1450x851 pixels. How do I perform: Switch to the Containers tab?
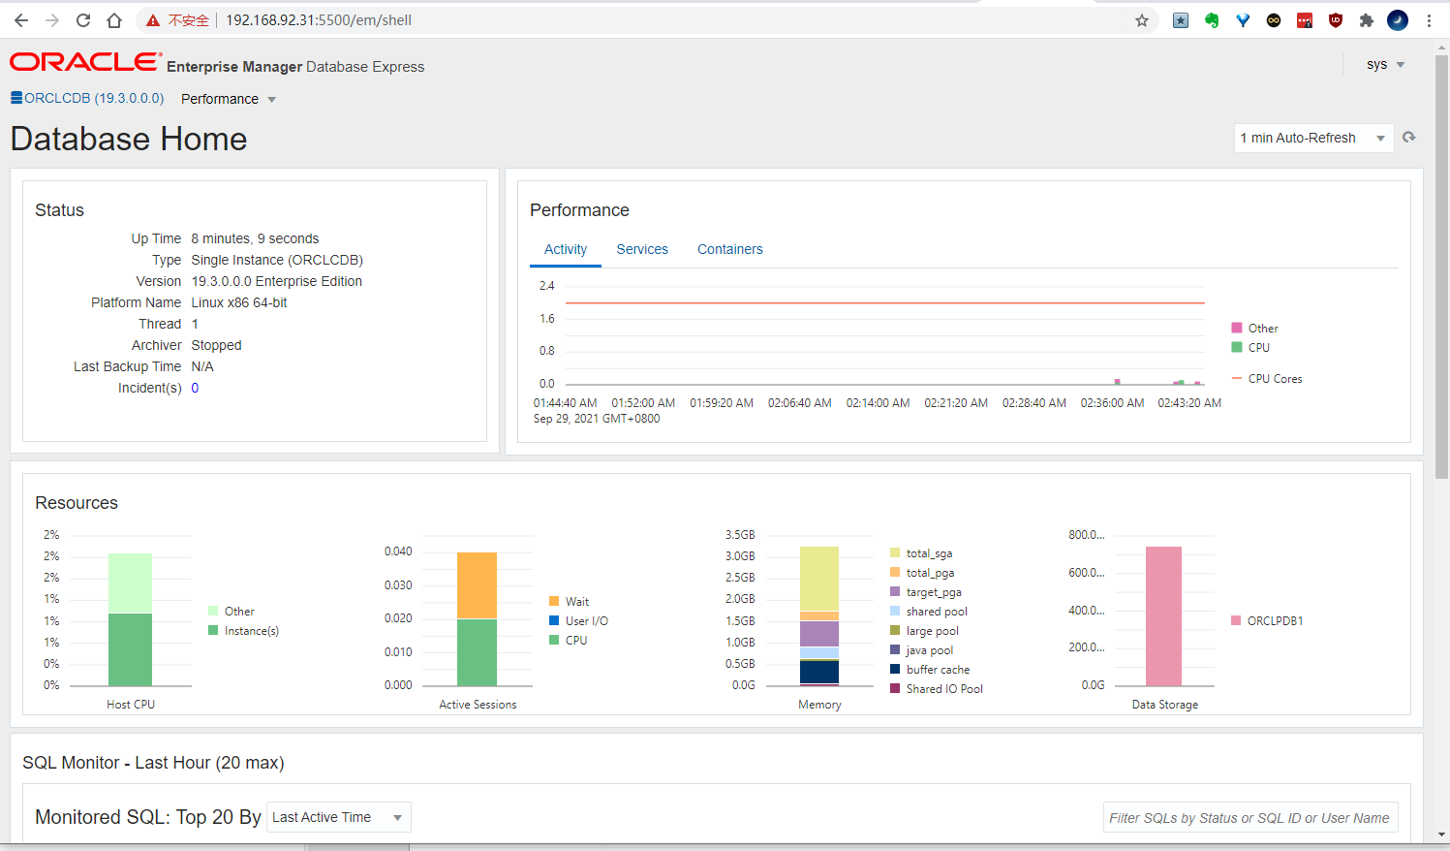730,249
